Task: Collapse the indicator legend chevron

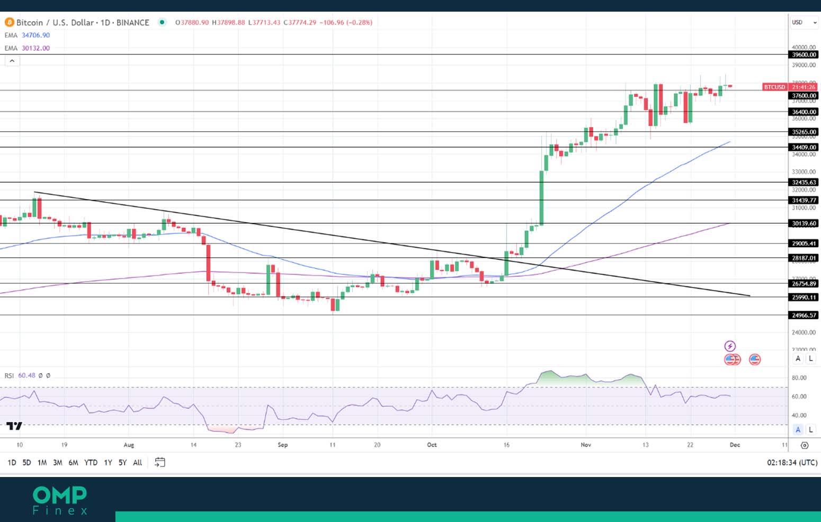Action: click(x=12, y=61)
